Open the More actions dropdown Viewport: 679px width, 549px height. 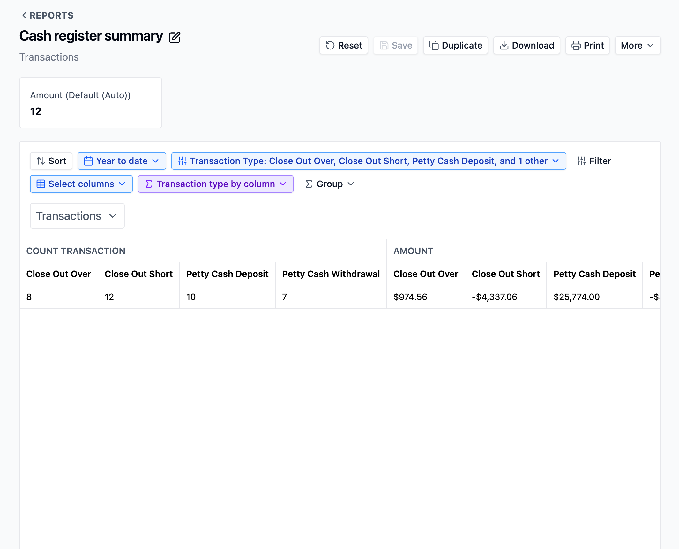(637, 45)
